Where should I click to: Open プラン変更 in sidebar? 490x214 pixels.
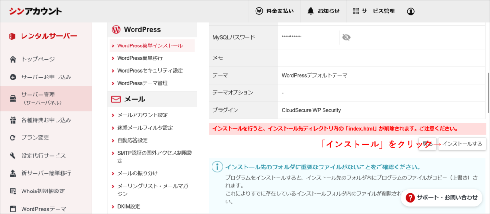[x=35, y=138]
